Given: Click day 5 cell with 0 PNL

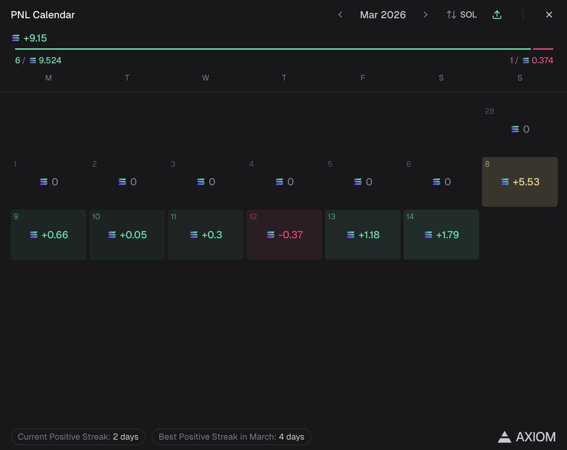Looking at the screenshot, I should [363, 182].
